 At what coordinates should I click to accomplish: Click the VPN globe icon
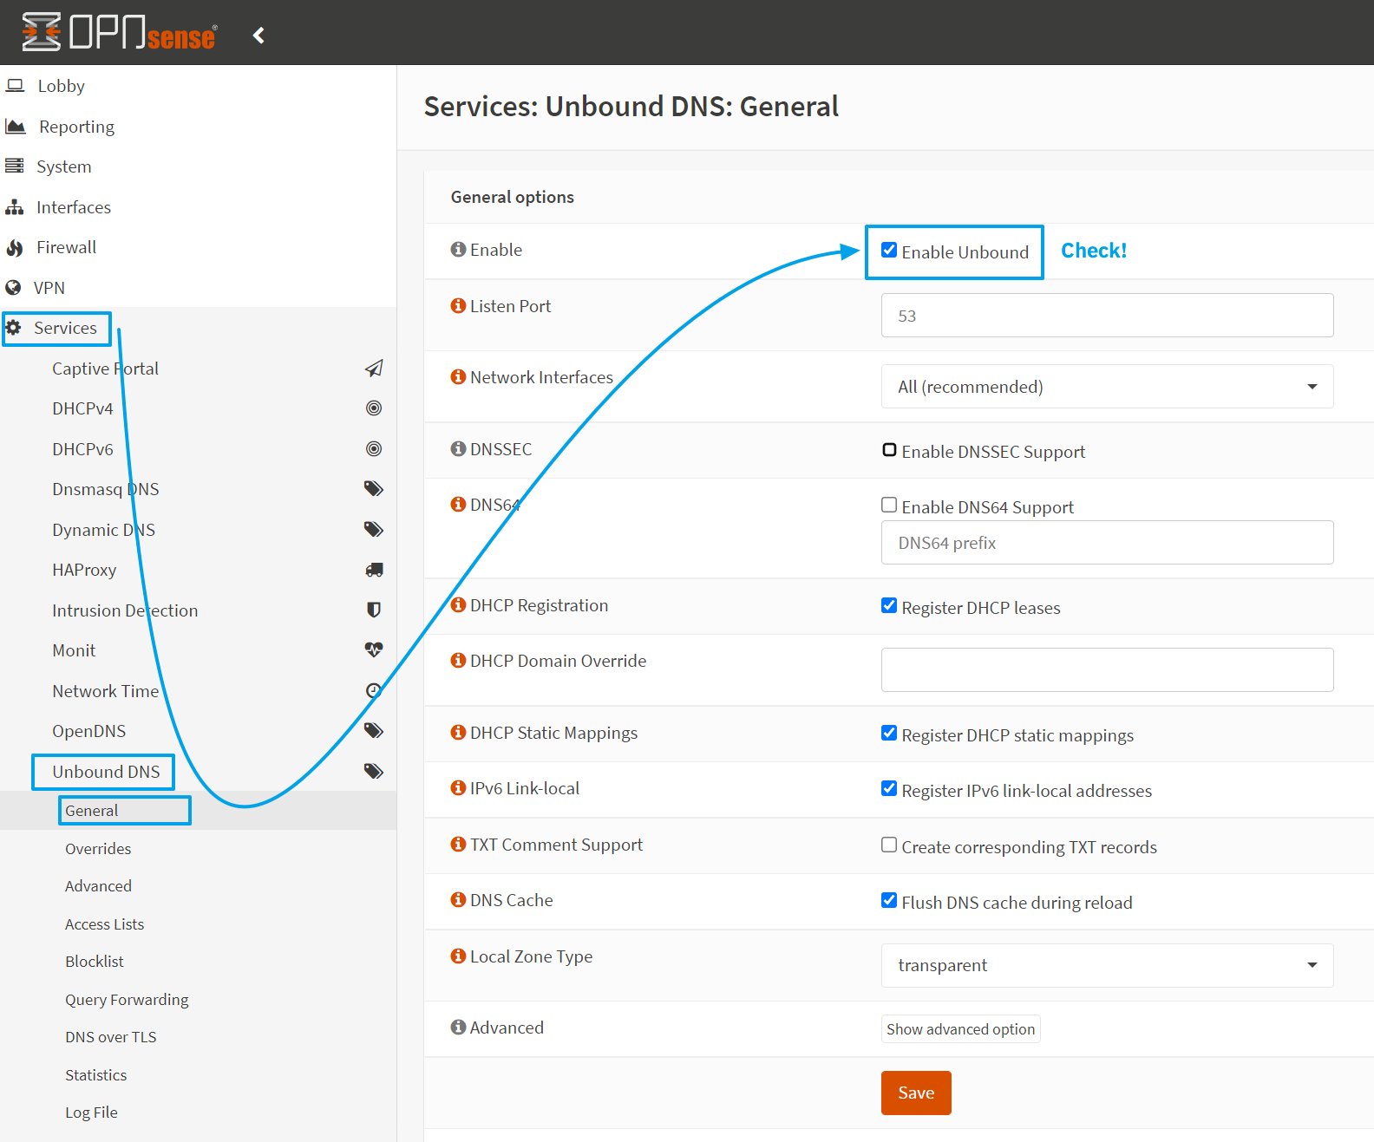(13, 287)
